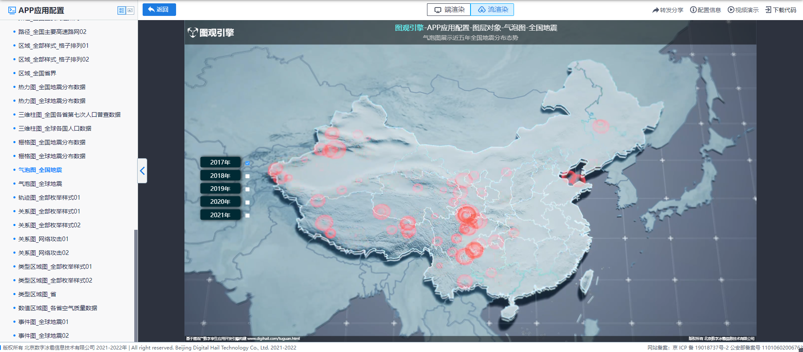
Task: Click the 视频演示 play icon
Action: 731,10
